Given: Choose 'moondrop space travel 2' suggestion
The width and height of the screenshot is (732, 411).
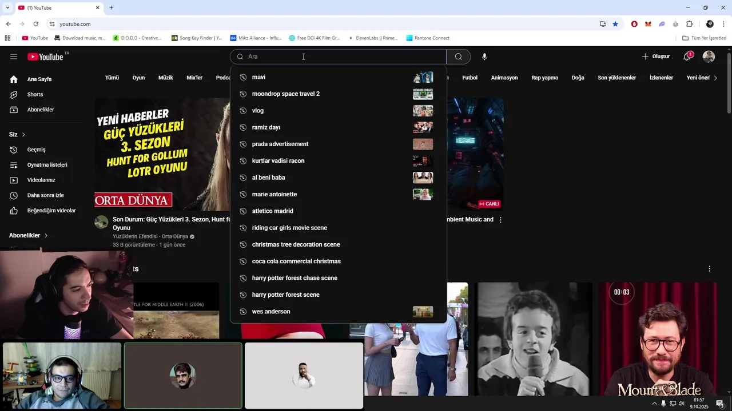Looking at the screenshot, I should click(x=338, y=94).
